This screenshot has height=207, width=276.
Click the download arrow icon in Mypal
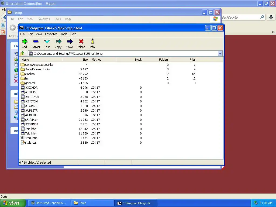tap(271, 17)
